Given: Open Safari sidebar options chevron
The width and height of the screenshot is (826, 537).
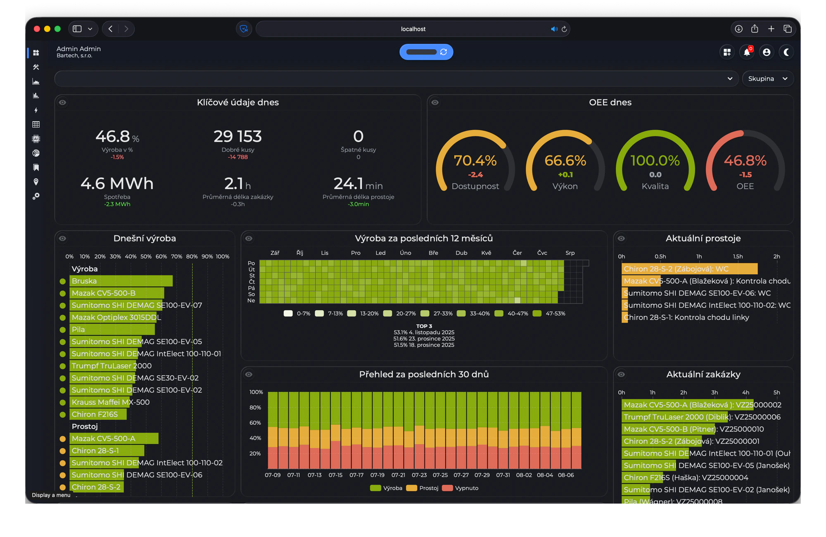Looking at the screenshot, I should click(x=90, y=29).
